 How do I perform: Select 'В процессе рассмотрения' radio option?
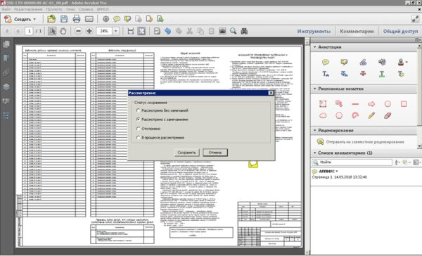click(x=139, y=138)
